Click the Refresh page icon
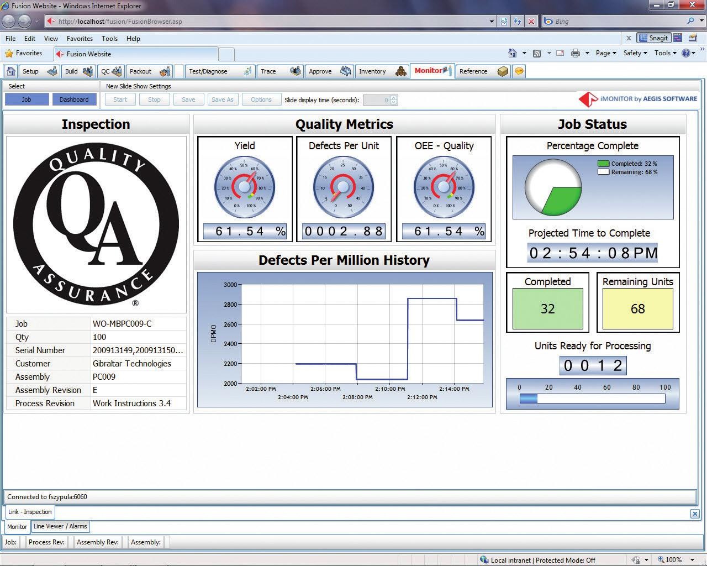 [518, 22]
